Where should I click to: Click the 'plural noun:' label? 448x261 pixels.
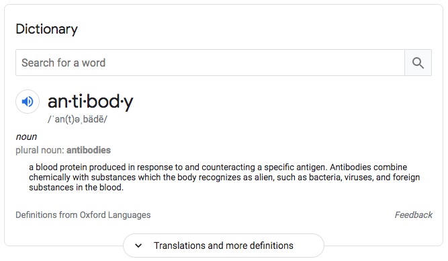click(40, 150)
